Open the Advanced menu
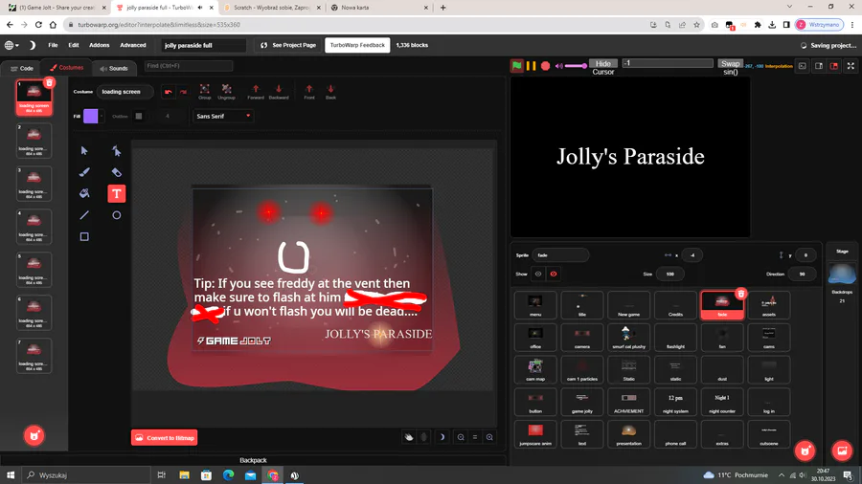Viewport: 862px width, 484px height. [133, 45]
